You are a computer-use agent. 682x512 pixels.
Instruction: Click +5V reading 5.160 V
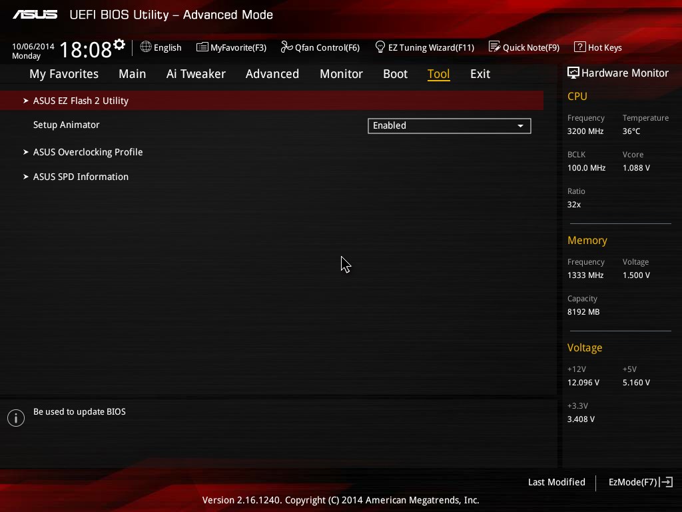[636, 383]
